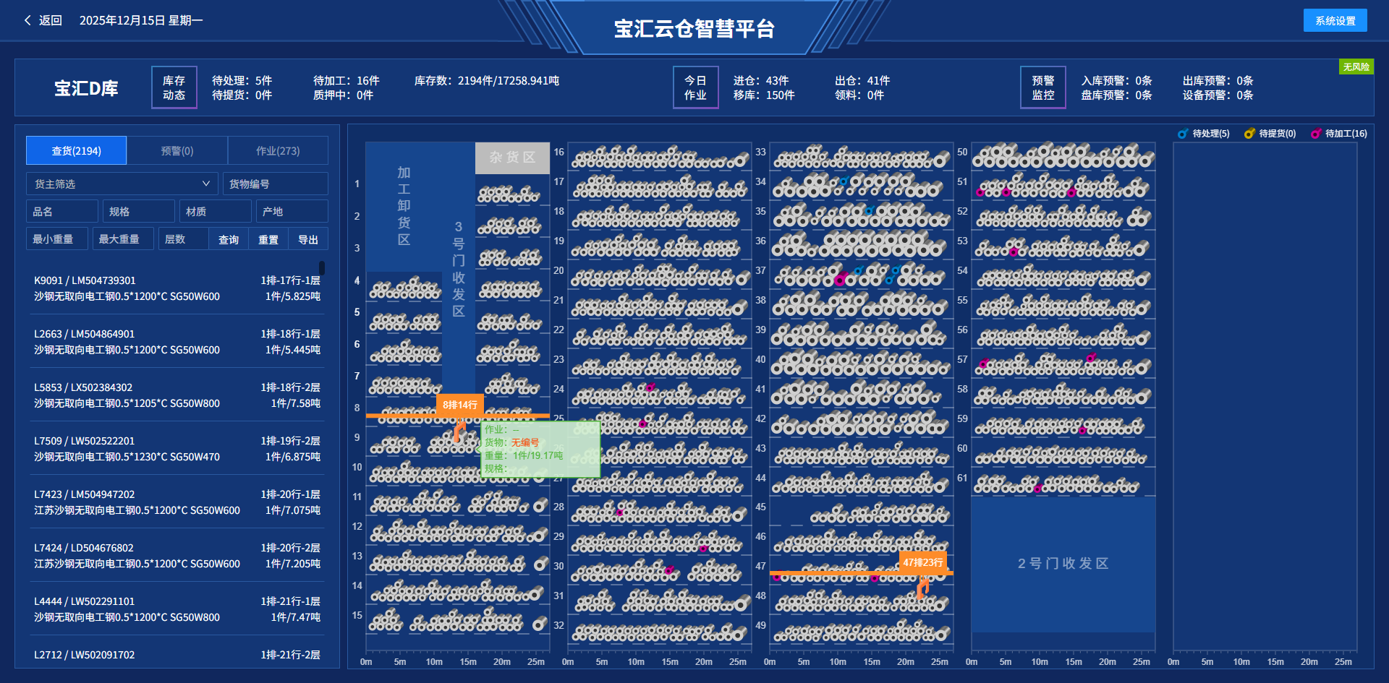
Task: Select the K9091 / LM504739301 list entry
Action: 177,288
